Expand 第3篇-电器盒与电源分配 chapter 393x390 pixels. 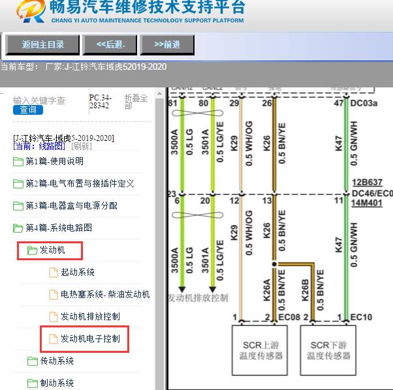[x=71, y=205]
